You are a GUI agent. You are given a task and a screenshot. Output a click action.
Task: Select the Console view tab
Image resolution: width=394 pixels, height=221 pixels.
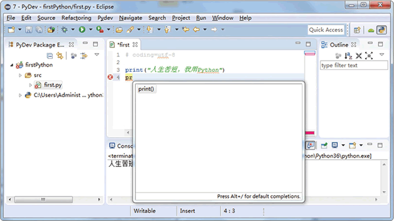click(x=121, y=146)
